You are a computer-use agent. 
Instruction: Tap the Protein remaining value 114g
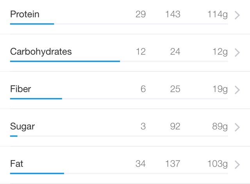tap(218, 14)
